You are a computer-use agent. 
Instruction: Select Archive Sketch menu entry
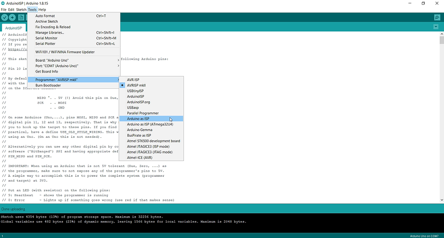pyautogui.click(x=73, y=22)
